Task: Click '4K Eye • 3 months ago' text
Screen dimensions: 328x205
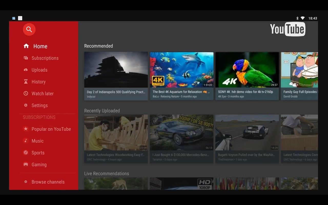Action: (x=231, y=97)
